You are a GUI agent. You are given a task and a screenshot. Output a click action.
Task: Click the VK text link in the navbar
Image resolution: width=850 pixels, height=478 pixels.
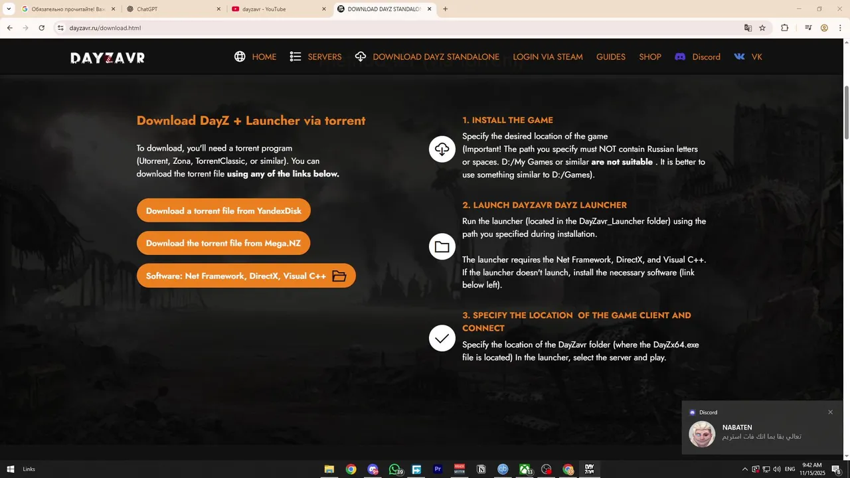click(756, 57)
